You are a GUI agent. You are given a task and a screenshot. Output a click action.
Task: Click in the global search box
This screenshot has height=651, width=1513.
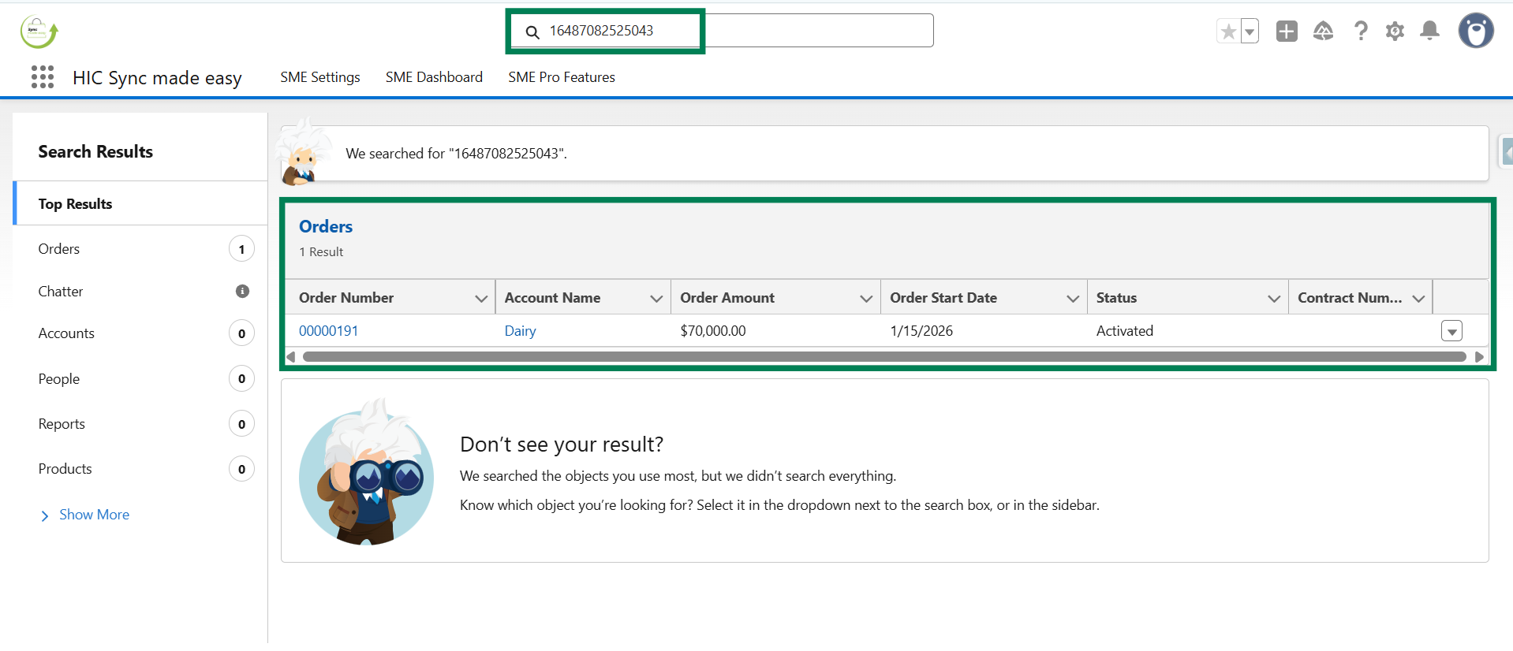[721, 31]
